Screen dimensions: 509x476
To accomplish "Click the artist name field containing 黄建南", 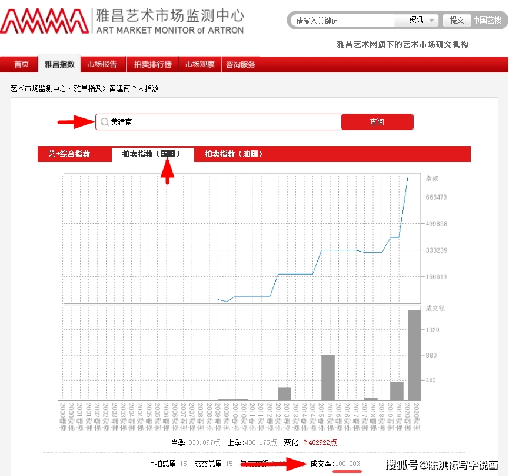I will click(218, 122).
